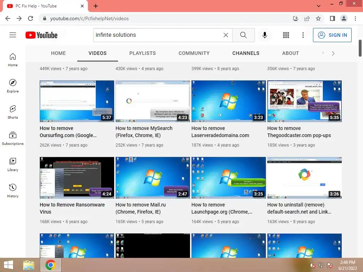The width and height of the screenshot is (363, 272).
Task: Switch to the HOME channel tab
Action: [x=58, y=53]
